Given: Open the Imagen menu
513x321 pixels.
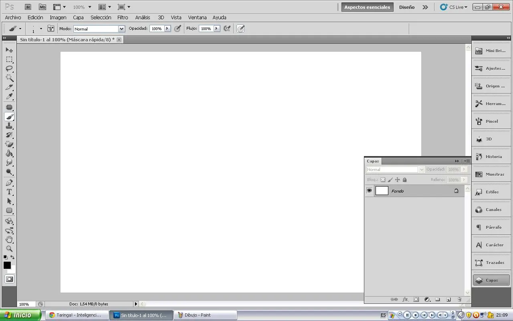Looking at the screenshot, I should [58, 17].
